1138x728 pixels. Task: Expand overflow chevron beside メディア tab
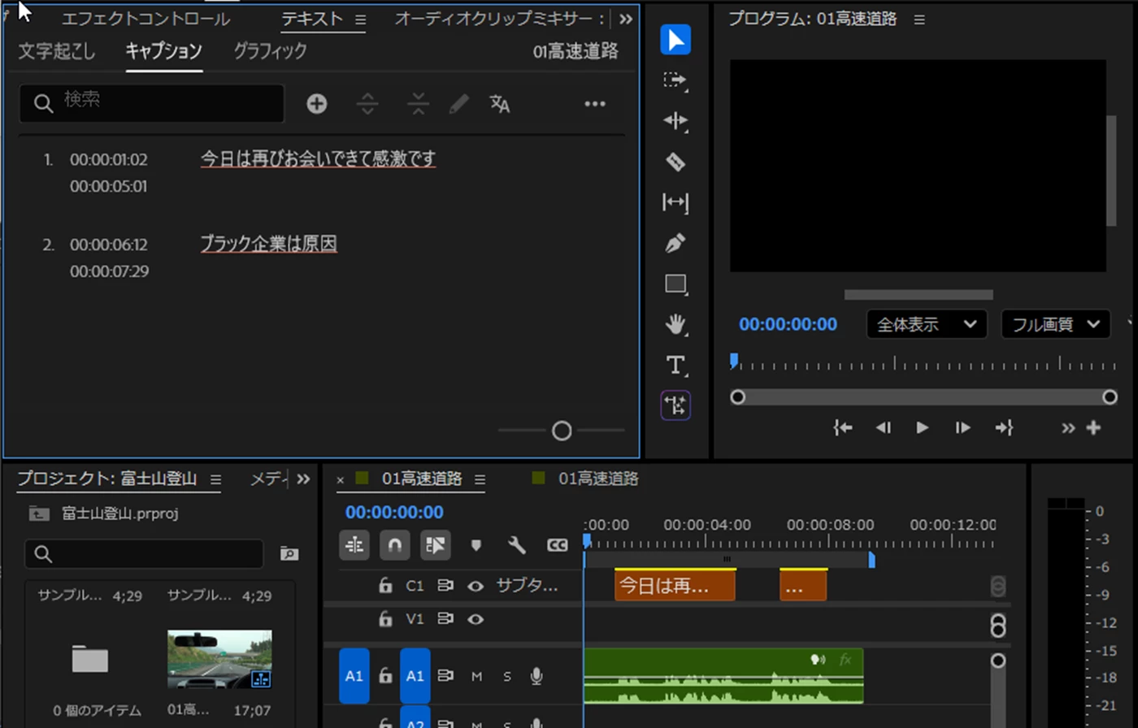click(303, 479)
